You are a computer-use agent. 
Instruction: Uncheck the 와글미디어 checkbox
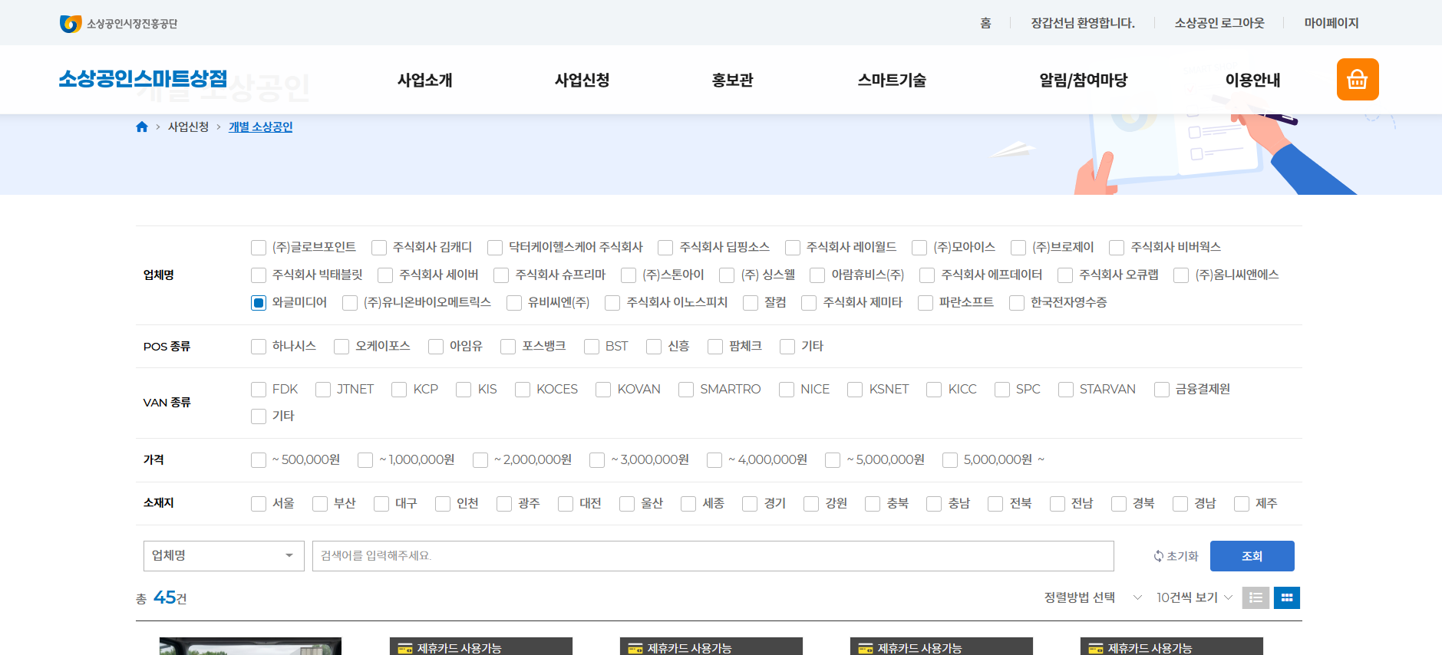(259, 303)
